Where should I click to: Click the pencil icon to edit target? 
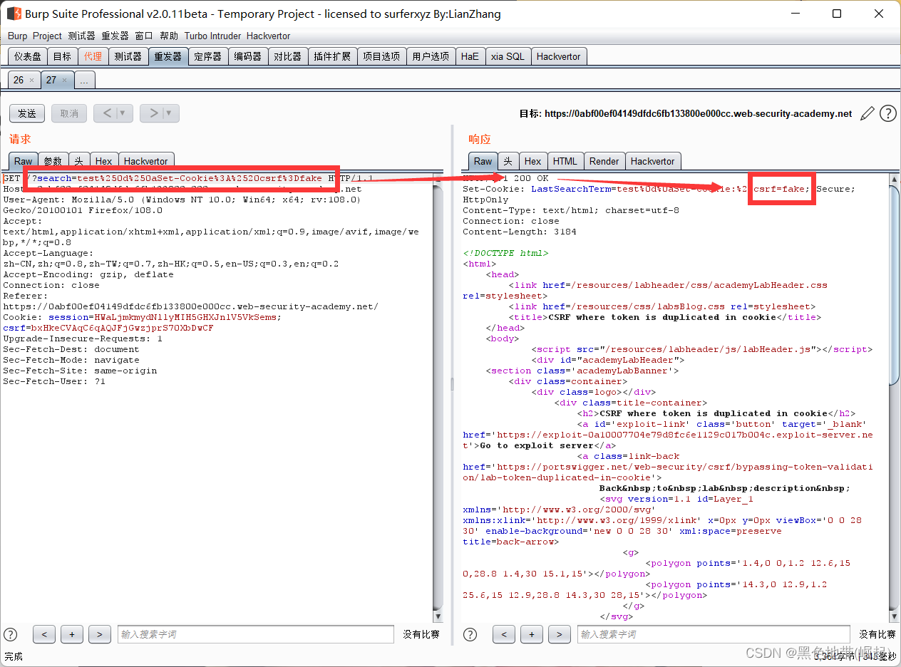pos(867,113)
